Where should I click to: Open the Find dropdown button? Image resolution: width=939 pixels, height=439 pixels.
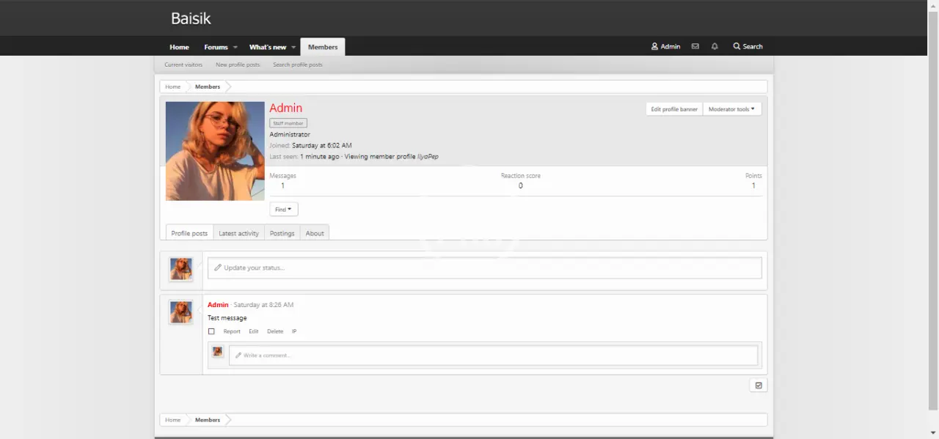pos(283,210)
